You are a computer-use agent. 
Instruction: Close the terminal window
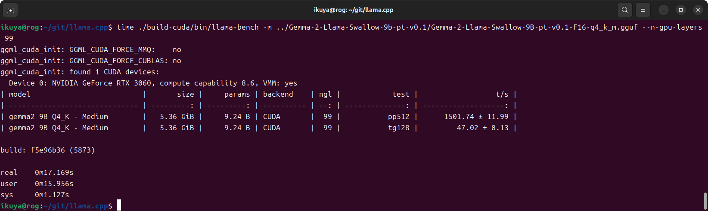coord(698,10)
